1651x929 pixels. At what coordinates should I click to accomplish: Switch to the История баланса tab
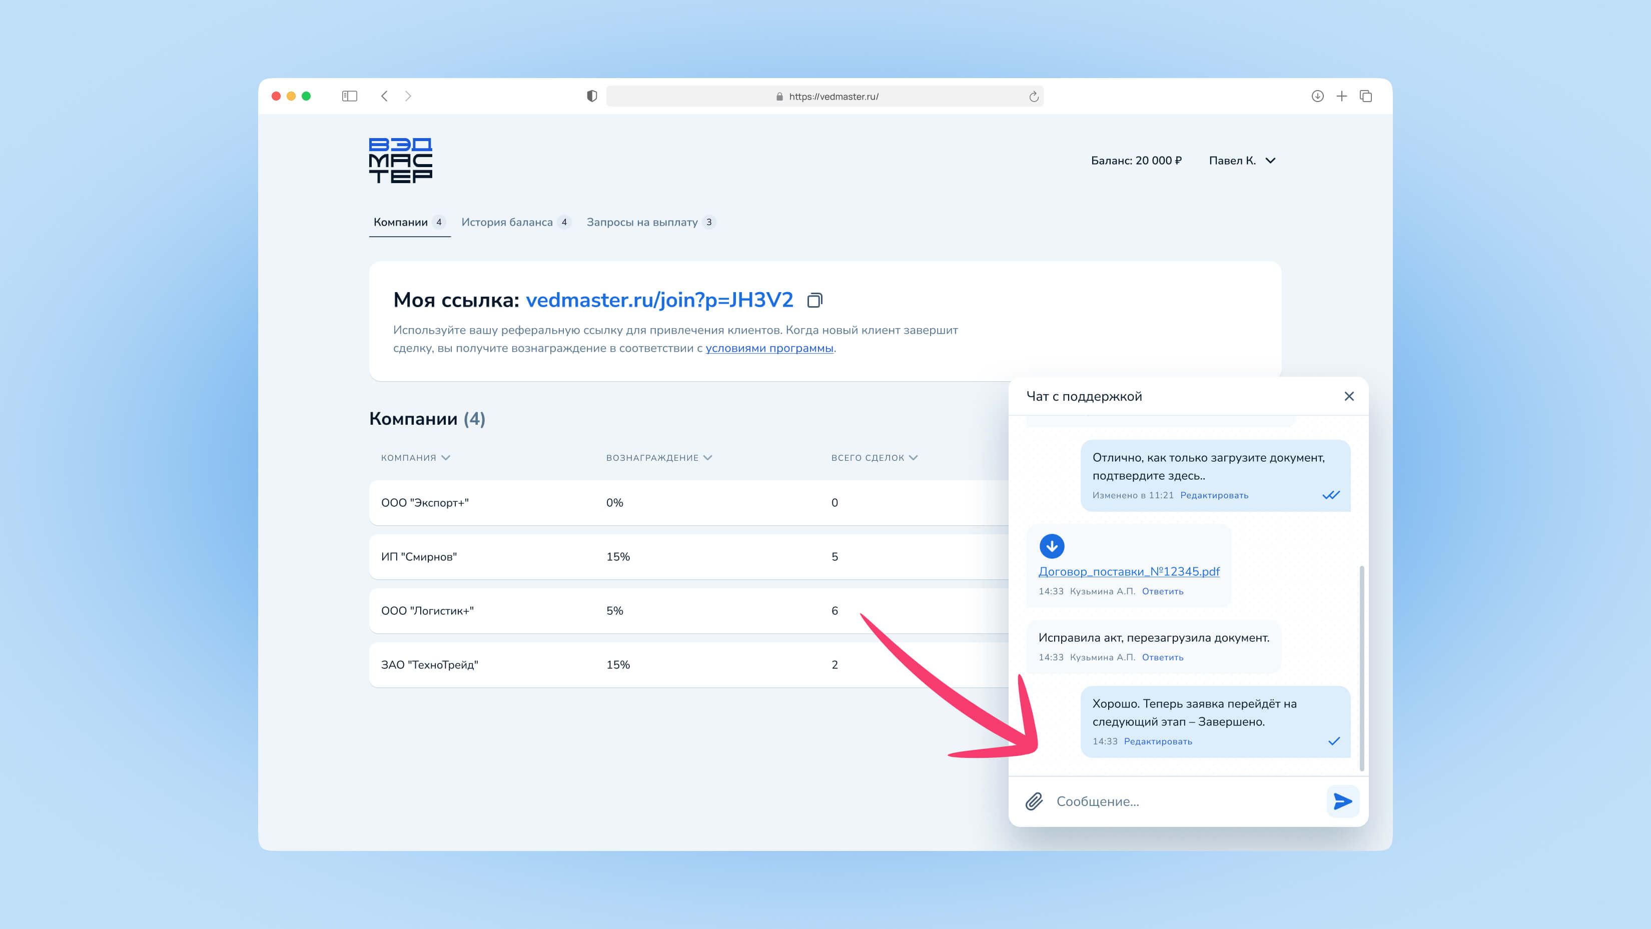(x=507, y=222)
